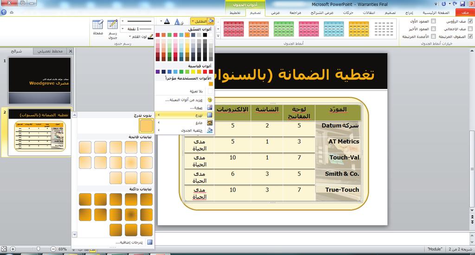The image size is (475, 255).
Task: Click the 69% zoom level
Action: coord(63,249)
